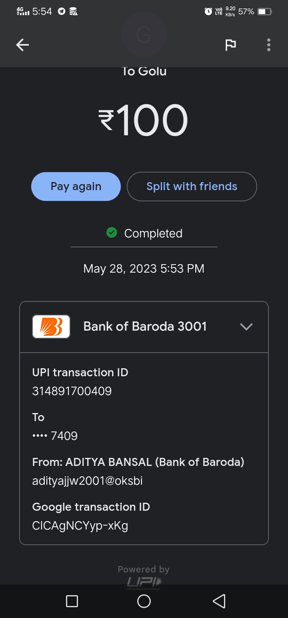Tap the UPI transaction ID number
This screenshot has height=618, width=288.
[72, 391]
